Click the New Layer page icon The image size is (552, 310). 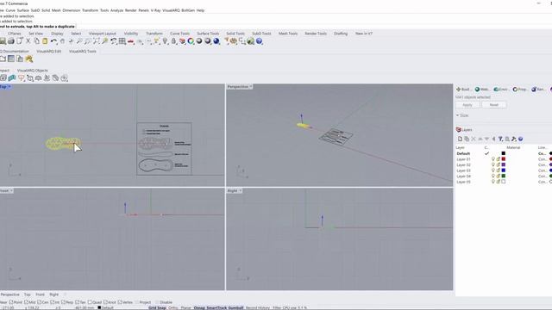pyautogui.click(x=460, y=139)
